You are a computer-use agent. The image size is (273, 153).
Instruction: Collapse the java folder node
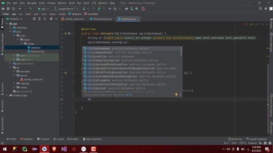[10, 31]
